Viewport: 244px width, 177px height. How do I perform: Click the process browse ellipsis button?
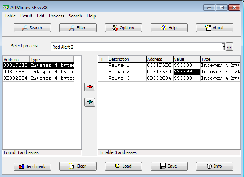tap(229, 47)
